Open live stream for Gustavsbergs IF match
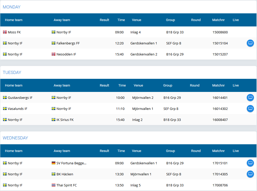 tap(250, 98)
